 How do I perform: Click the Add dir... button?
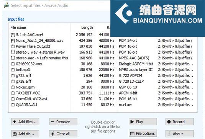coord(25,134)
